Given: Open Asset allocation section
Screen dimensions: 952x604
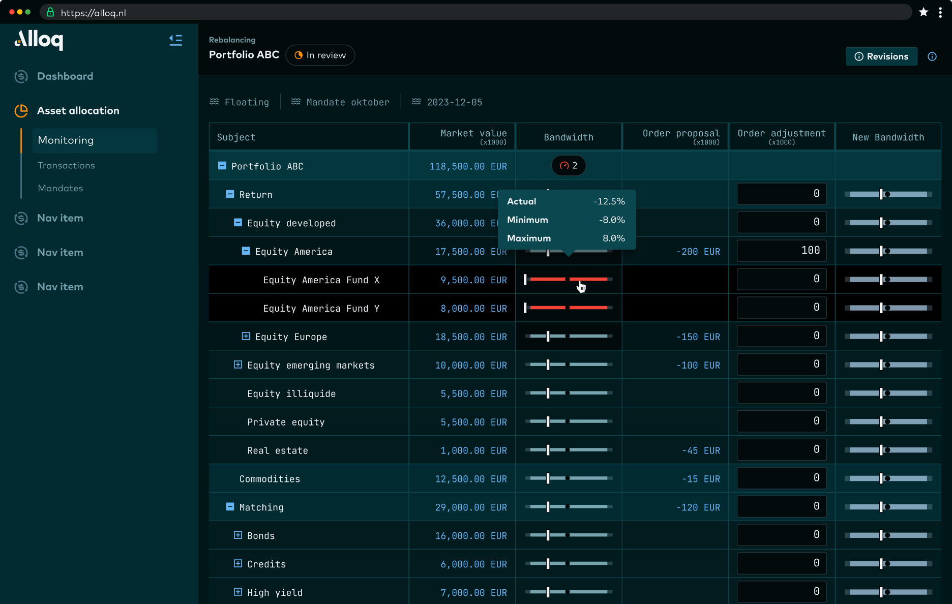Looking at the screenshot, I should point(78,111).
